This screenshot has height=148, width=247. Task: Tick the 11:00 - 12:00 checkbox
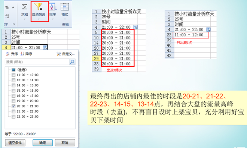pos(13,75)
